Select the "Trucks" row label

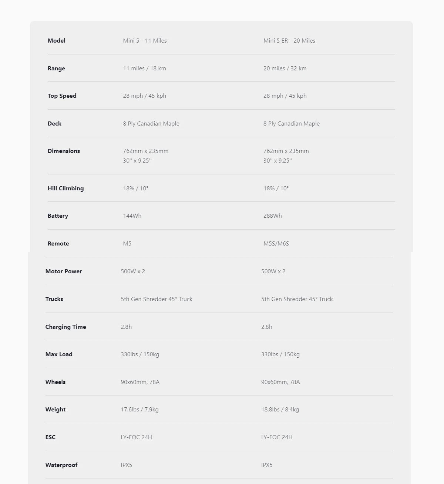[x=54, y=299]
